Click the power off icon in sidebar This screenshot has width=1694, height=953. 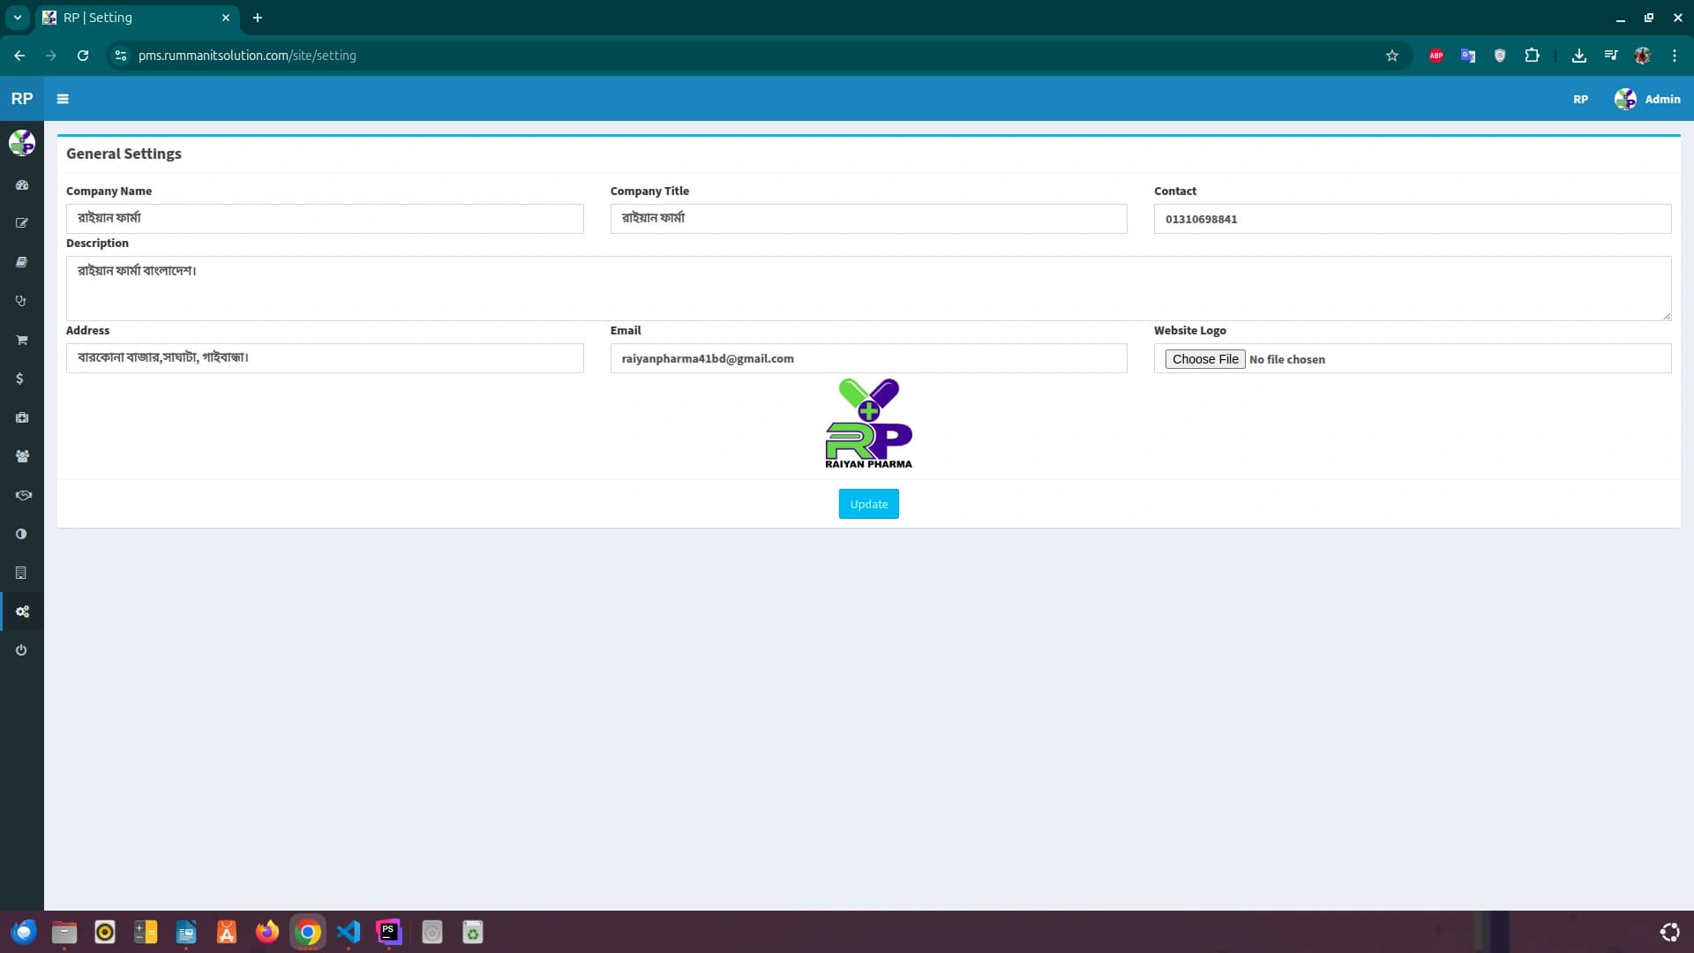[21, 650]
